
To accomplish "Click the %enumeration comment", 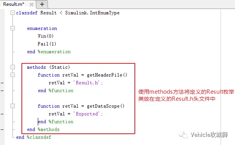I will pos(54,52).
